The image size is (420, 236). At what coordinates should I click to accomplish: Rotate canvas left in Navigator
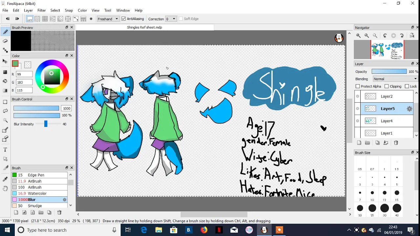click(385, 36)
